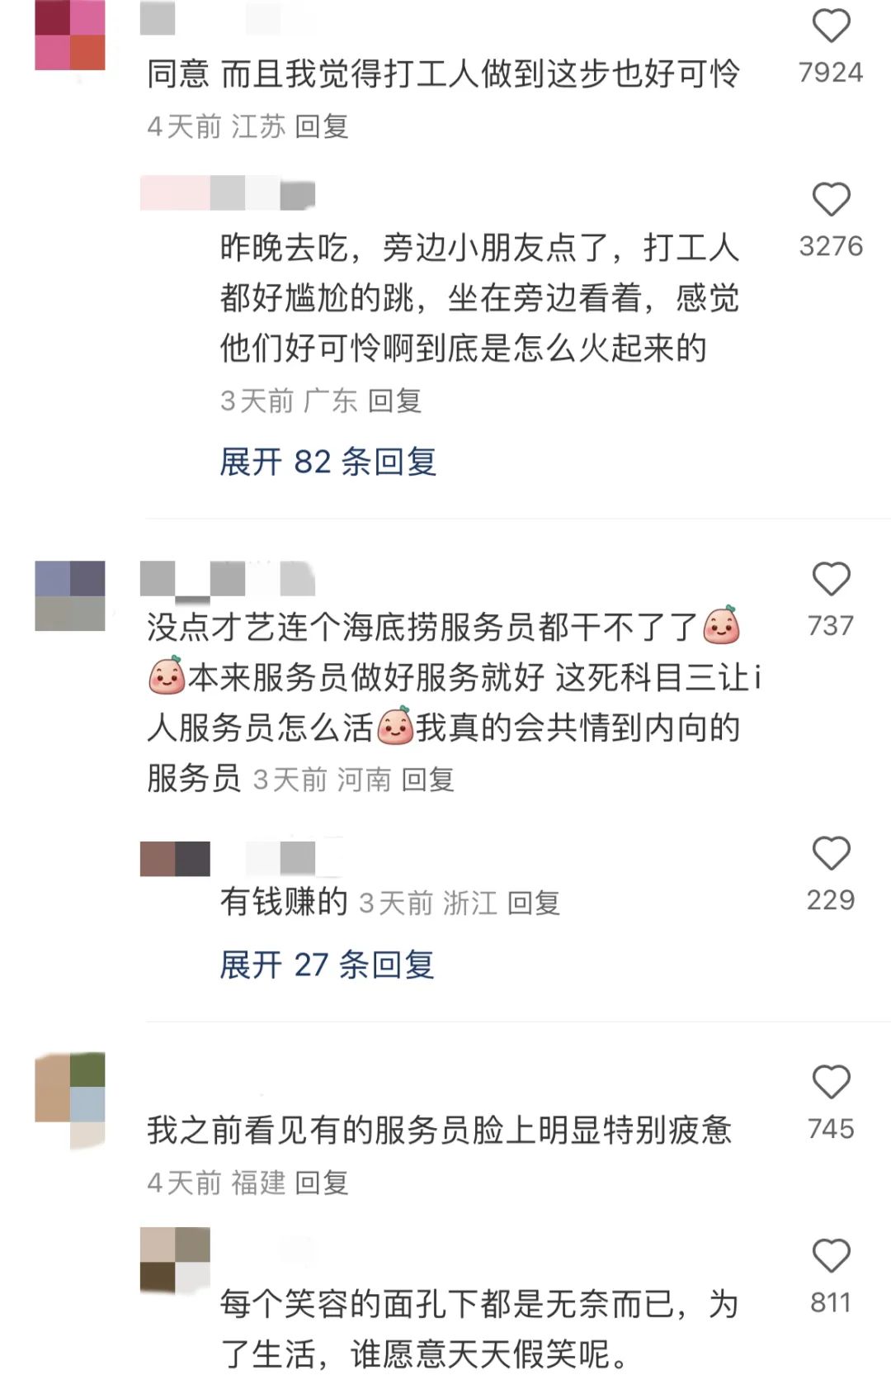Like the '有钱赚的' reply
This screenshot has width=891, height=1375.
pyautogui.click(x=831, y=854)
